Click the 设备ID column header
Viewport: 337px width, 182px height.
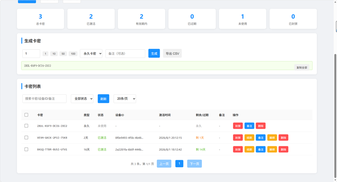coord(120,115)
